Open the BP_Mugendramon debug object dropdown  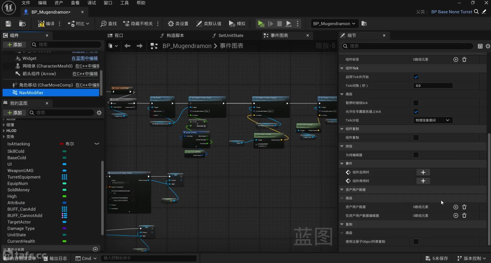click(x=334, y=24)
